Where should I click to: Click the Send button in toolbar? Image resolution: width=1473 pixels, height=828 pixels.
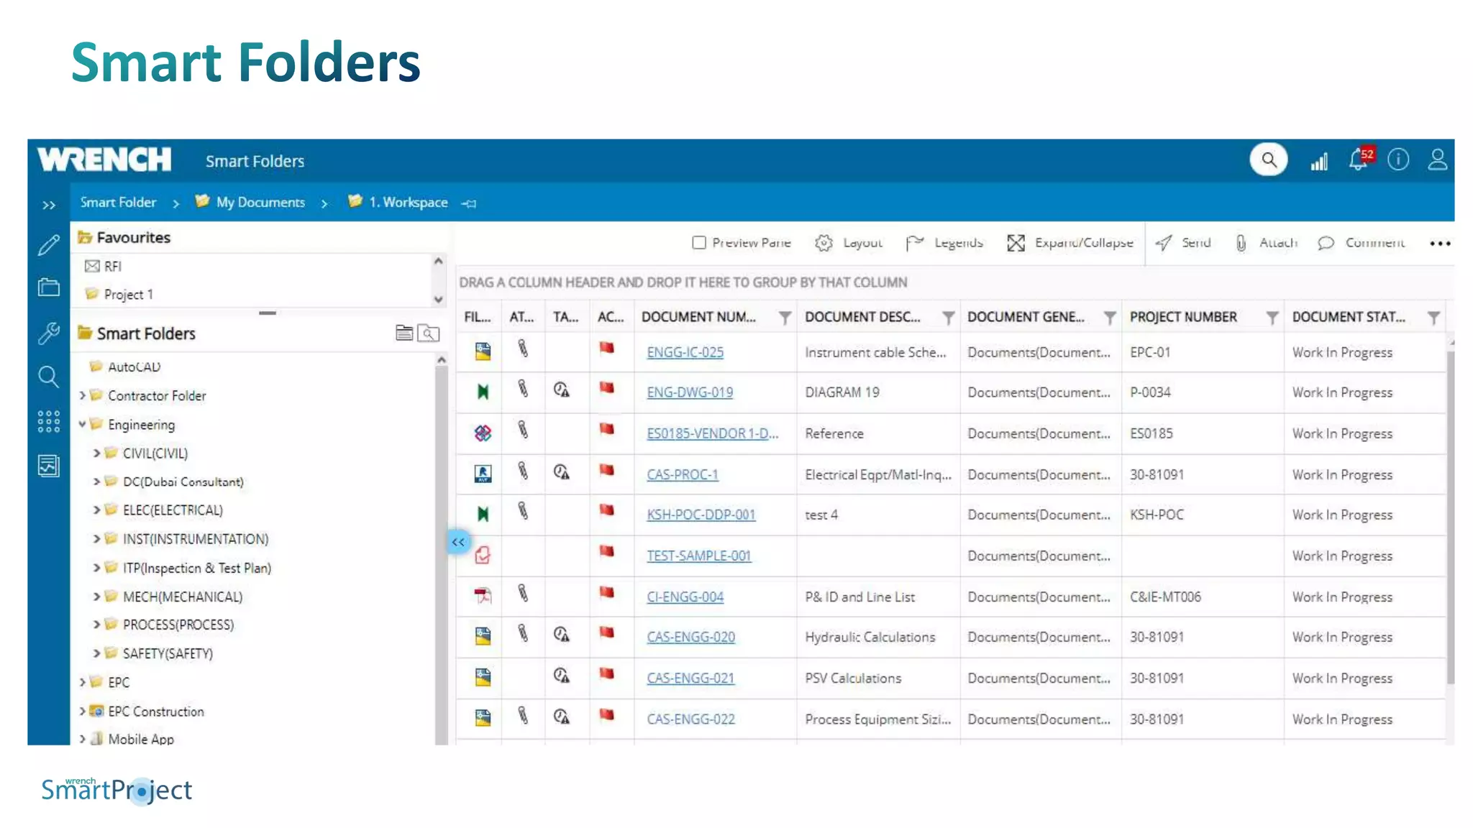point(1183,243)
